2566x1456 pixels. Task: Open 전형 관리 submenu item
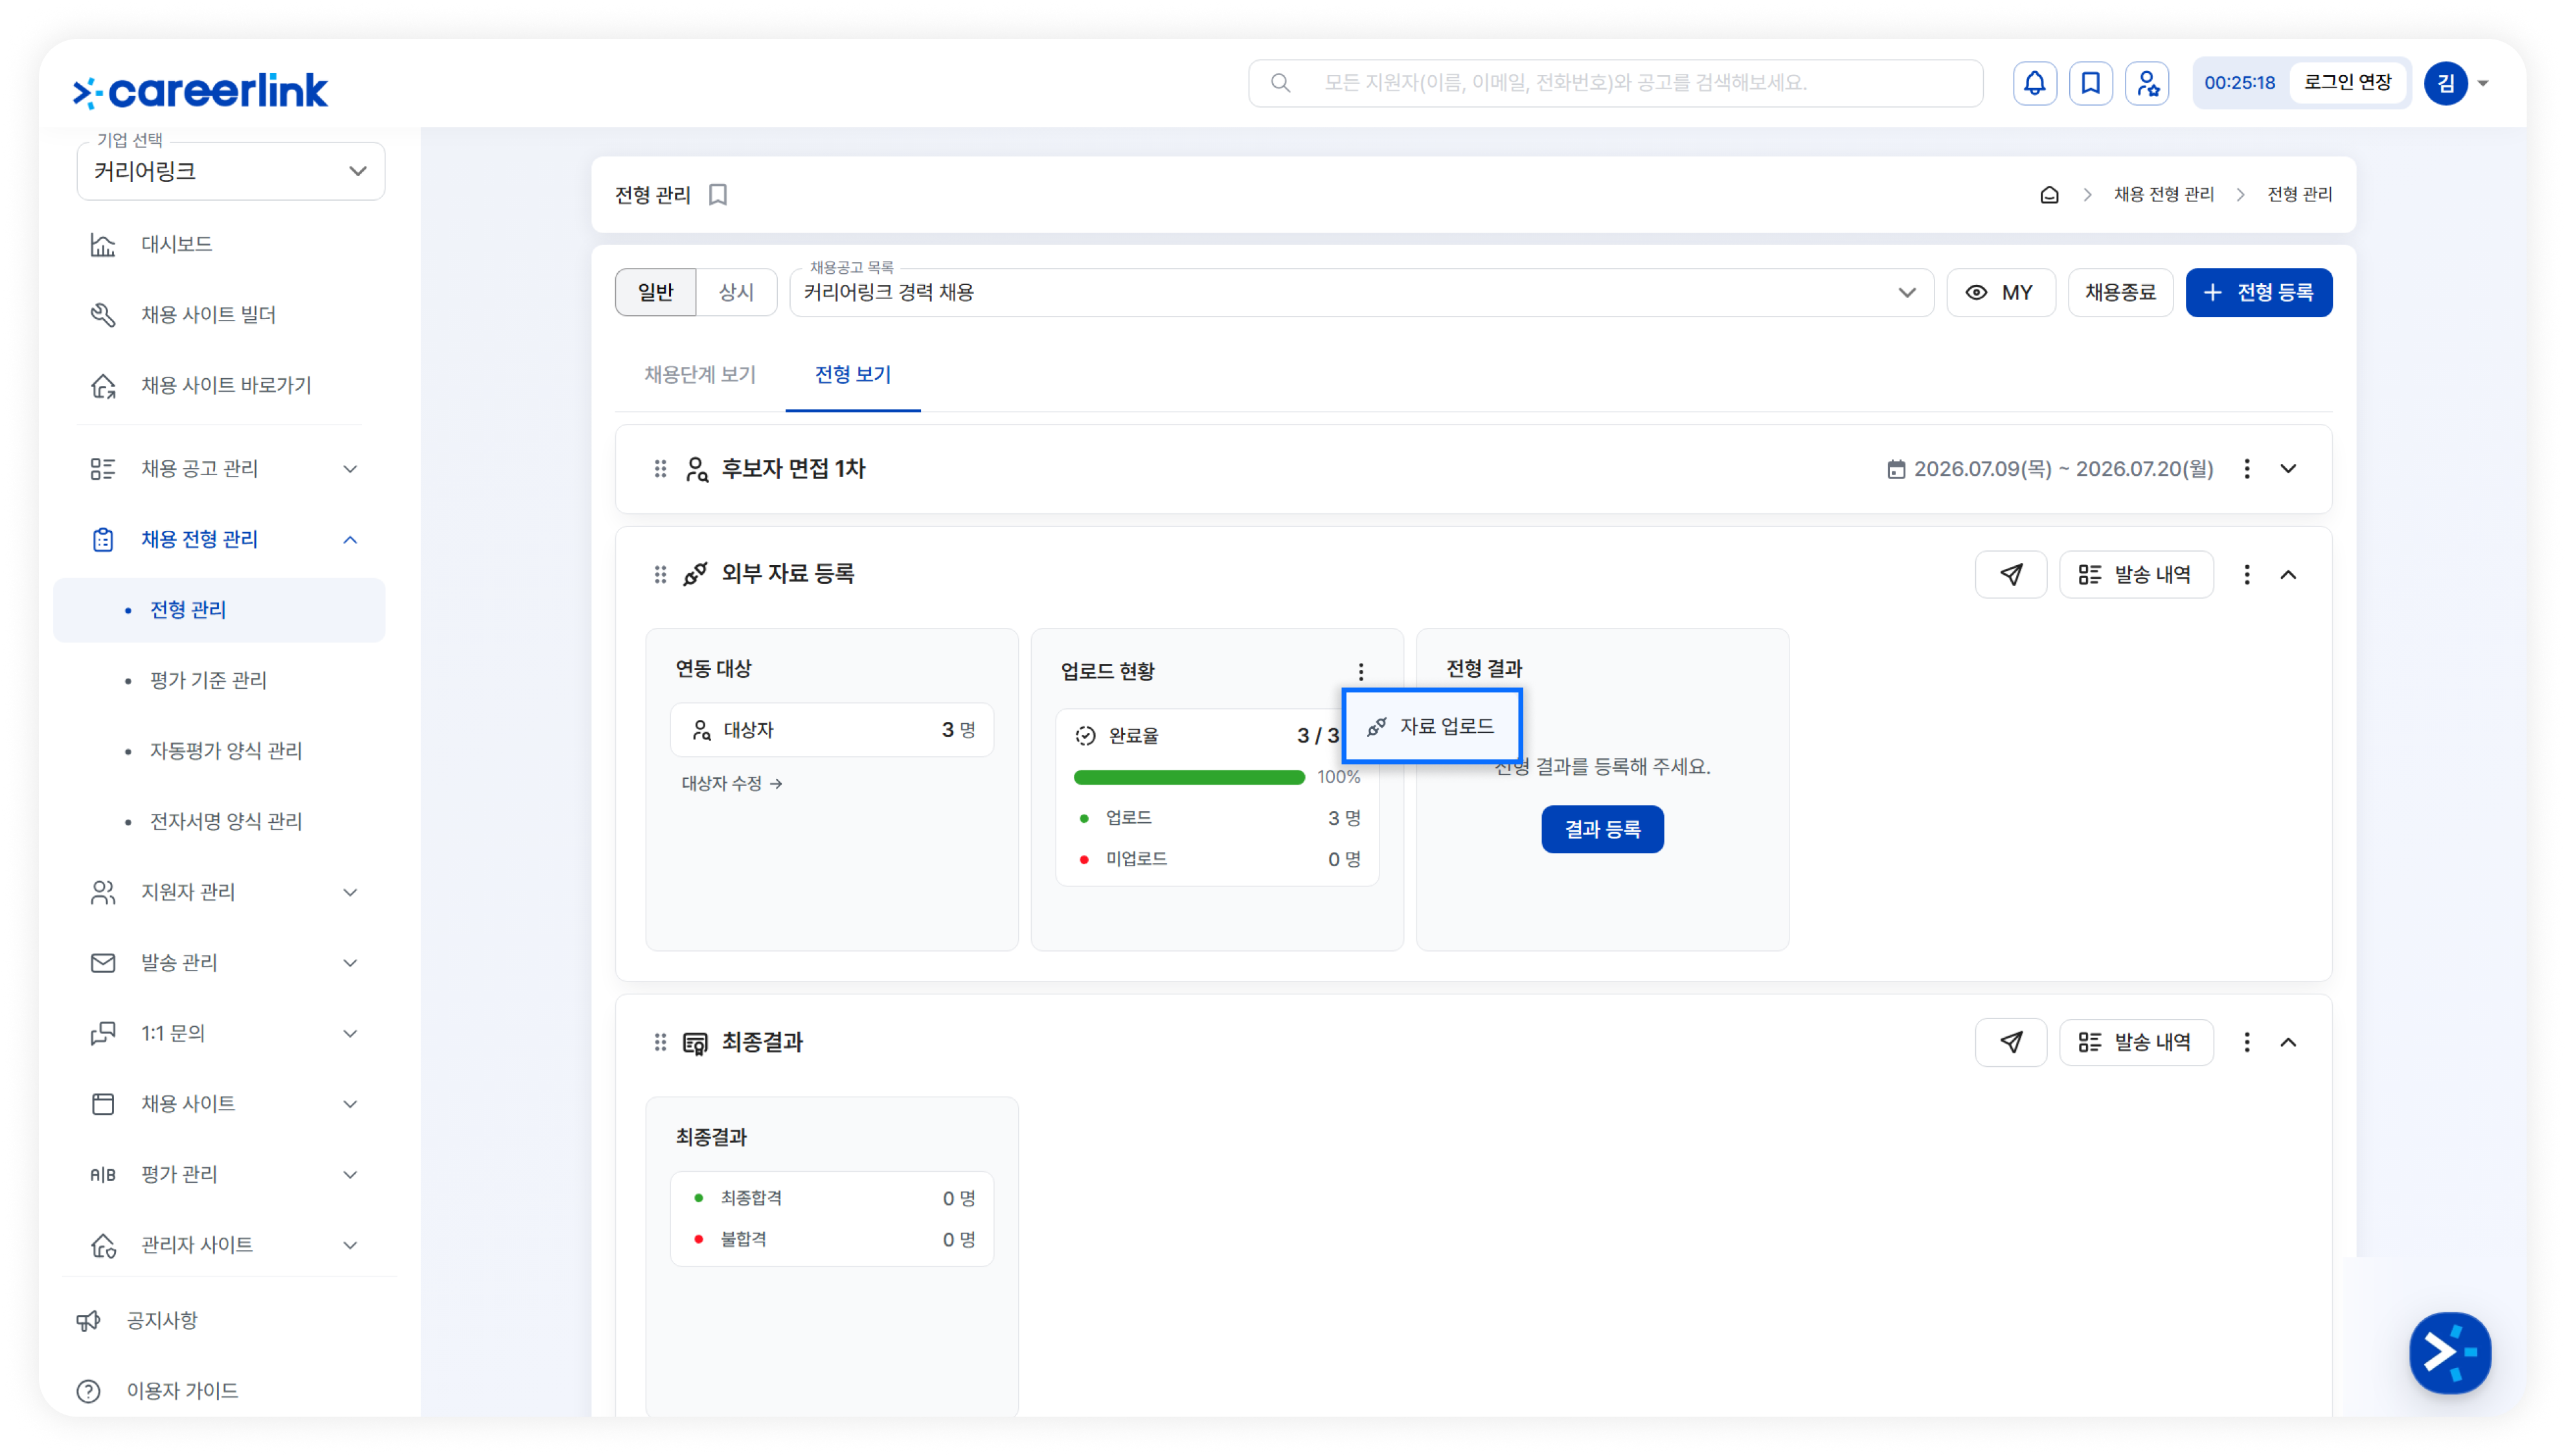click(x=219, y=610)
